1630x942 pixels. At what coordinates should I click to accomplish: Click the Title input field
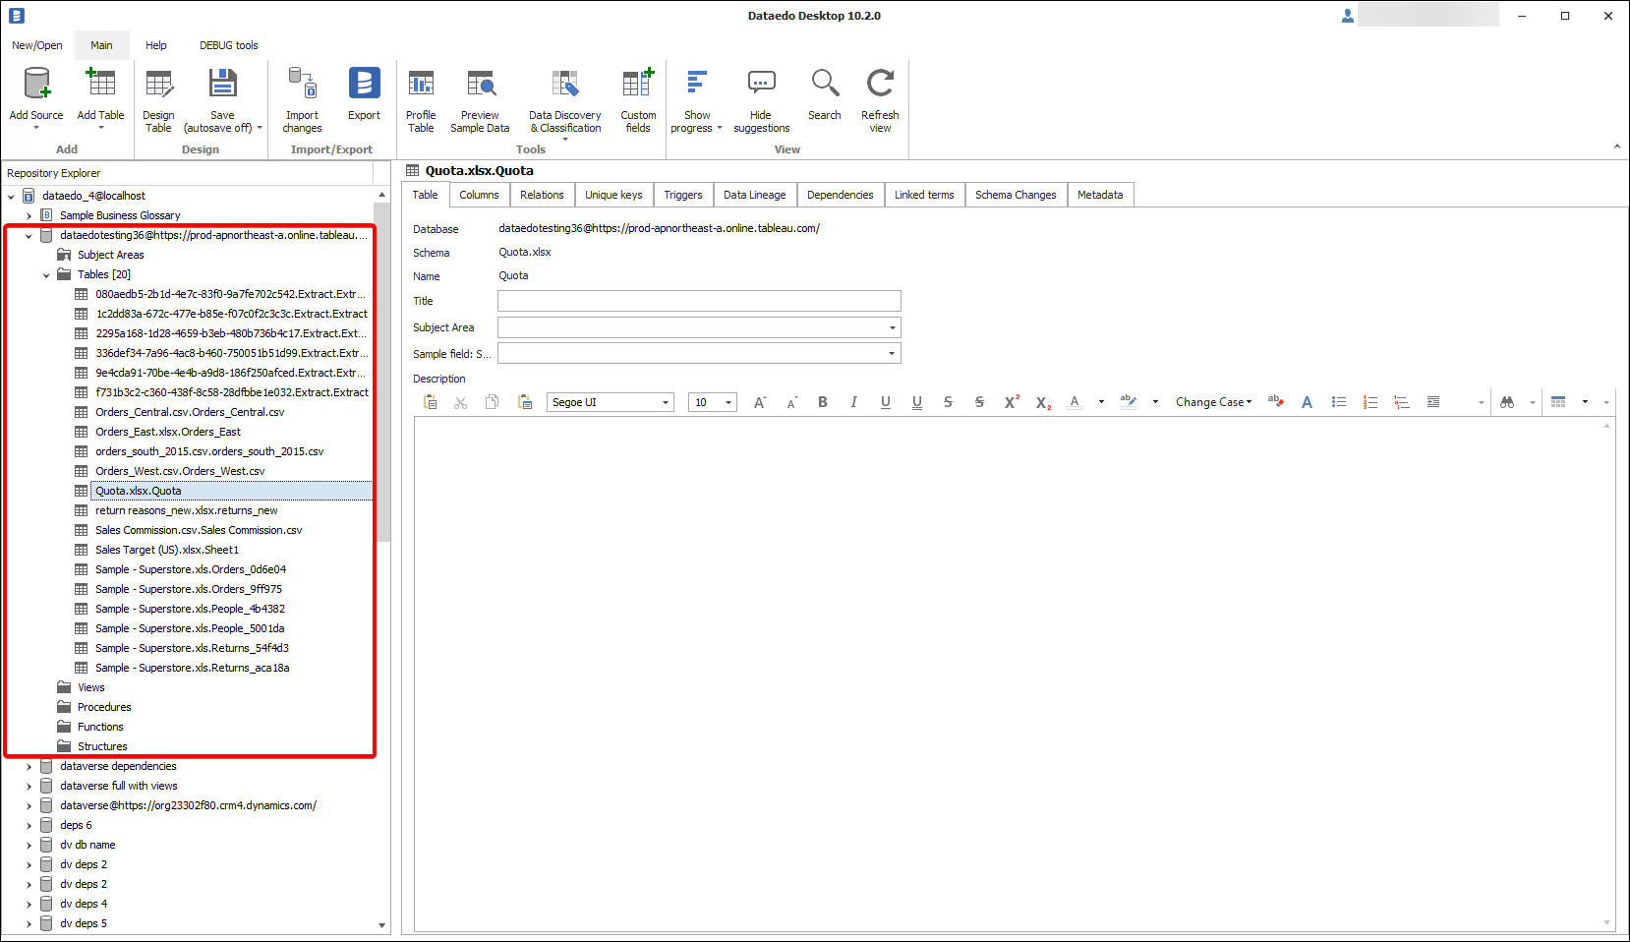(699, 301)
